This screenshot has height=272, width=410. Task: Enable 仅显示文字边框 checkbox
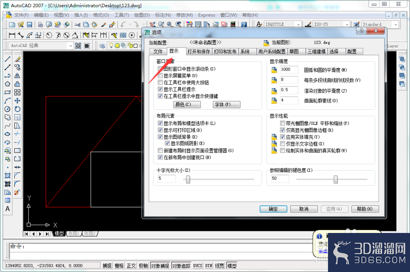coord(282,143)
